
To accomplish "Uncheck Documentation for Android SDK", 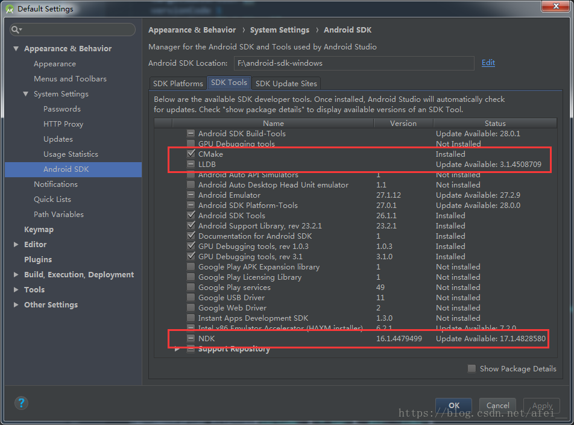I will (191, 236).
